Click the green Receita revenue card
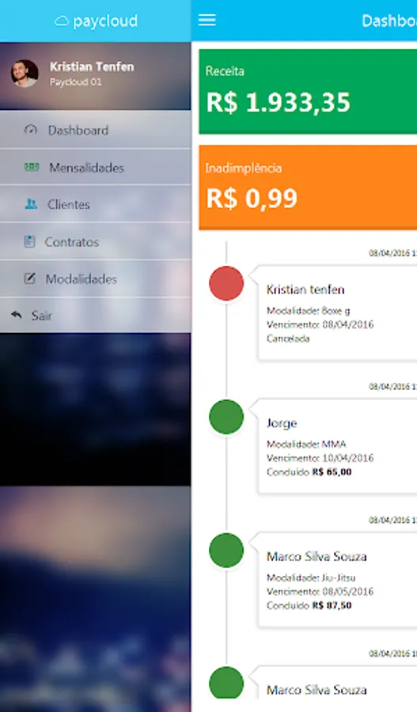 pos(308,92)
